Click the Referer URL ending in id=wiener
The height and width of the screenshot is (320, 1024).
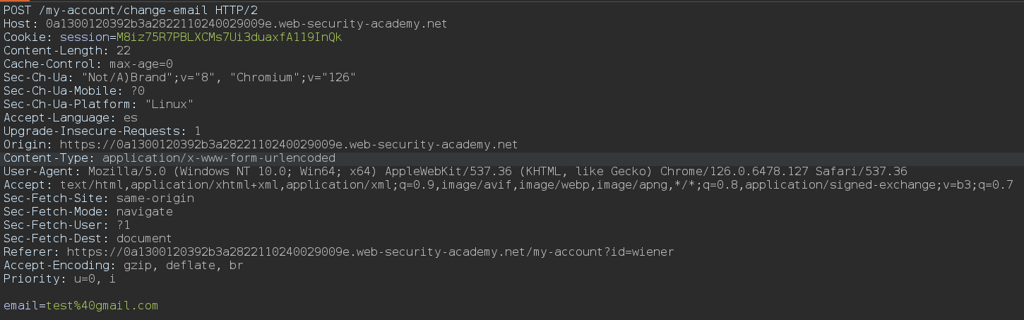pyautogui.click(x=370, y=252)
